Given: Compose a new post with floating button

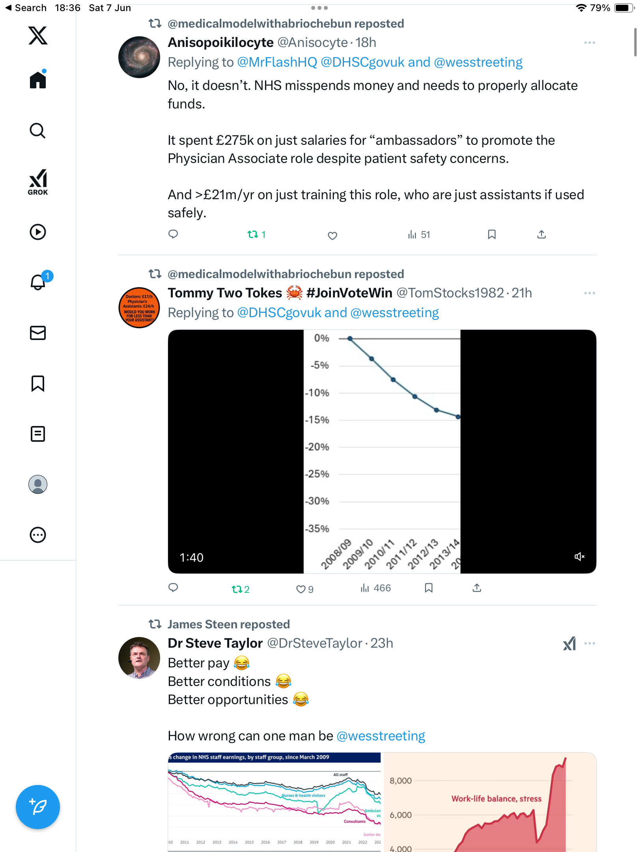Looking at the screenshot, I should [38, 807].
